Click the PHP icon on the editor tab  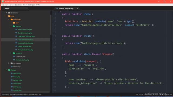point(57,8)
